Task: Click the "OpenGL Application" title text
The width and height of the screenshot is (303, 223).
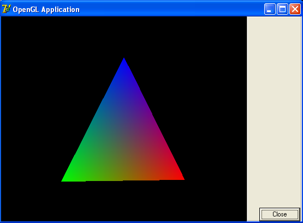Action: (46, 9)
